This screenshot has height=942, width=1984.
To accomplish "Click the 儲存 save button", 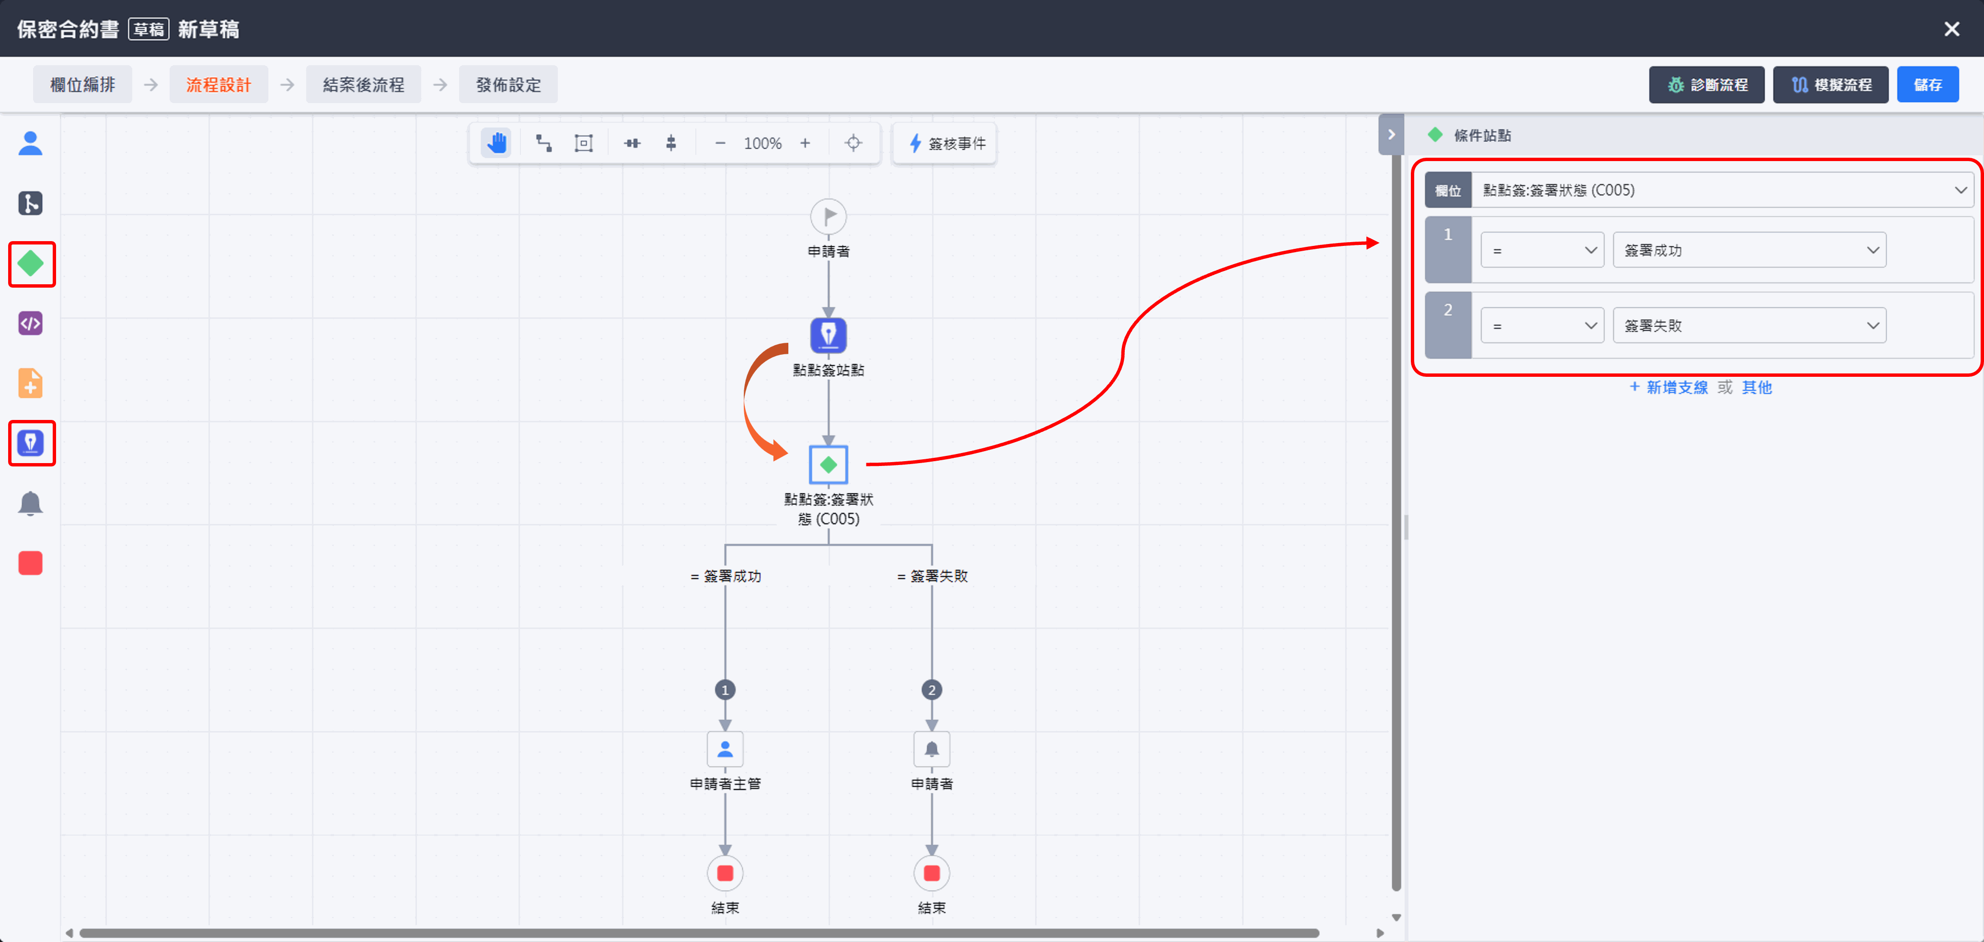I will pyautogui.click(x=1927, y=85).
